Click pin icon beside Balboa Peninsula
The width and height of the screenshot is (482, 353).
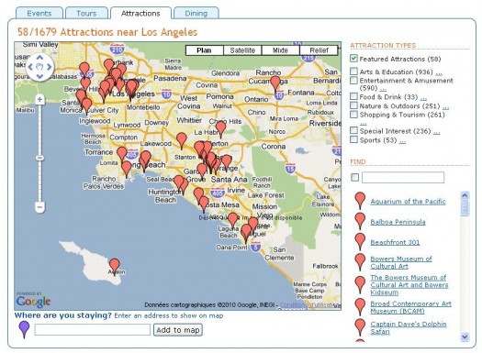tap(360, 221)
